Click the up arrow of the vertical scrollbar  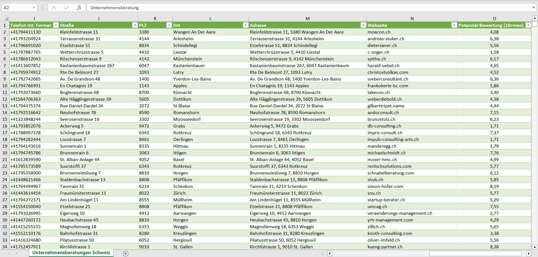pyautogui.click(x=535, y=18)
